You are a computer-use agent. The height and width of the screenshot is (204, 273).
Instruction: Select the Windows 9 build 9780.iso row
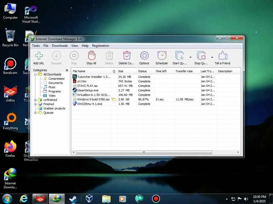point(156,99)
